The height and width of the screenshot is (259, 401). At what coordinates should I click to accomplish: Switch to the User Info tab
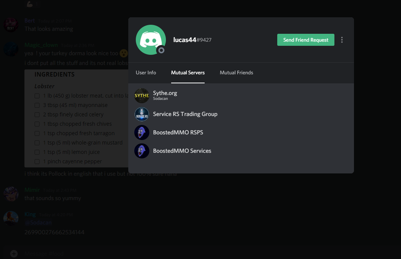[146, 72]
